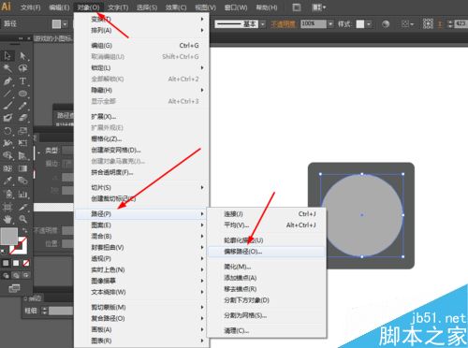Expand the 排列(A) submenu
The height and width of the screenshot is (348, 468).
(x=141, y=30)
